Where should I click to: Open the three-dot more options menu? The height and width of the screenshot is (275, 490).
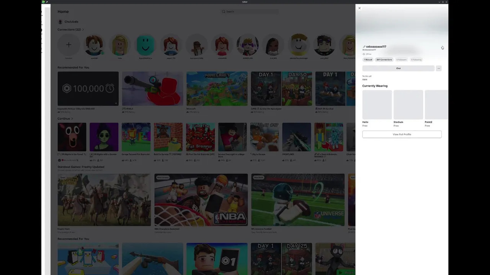(x=439, y=68)
